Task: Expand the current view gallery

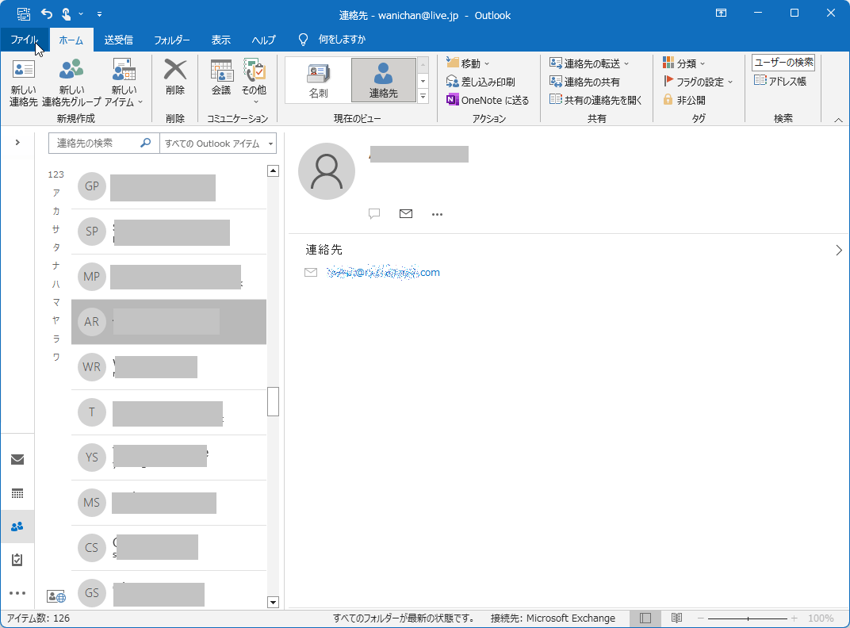Action: coord(423,97)
